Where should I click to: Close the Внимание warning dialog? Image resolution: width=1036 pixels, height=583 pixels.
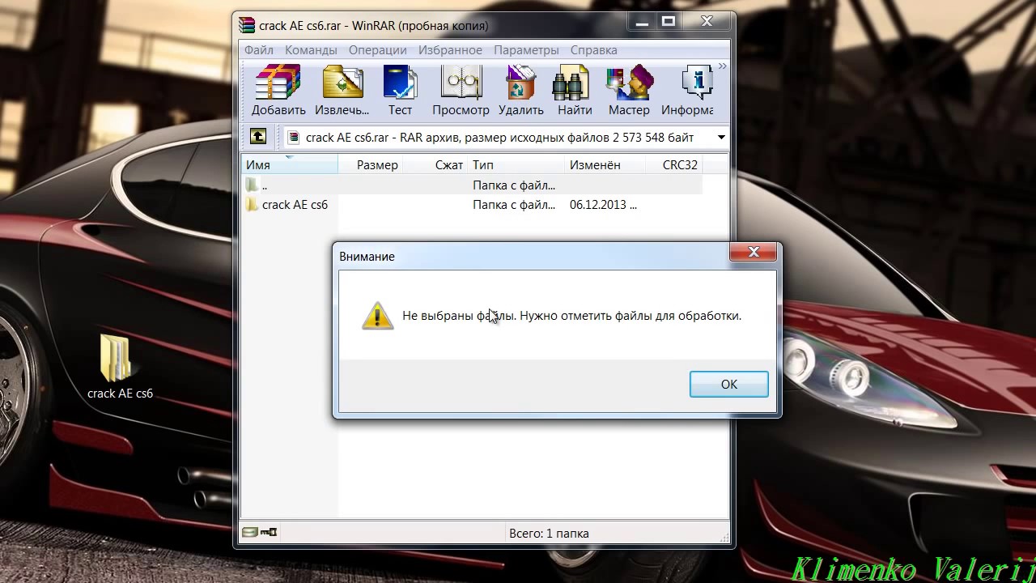point(754,252)
